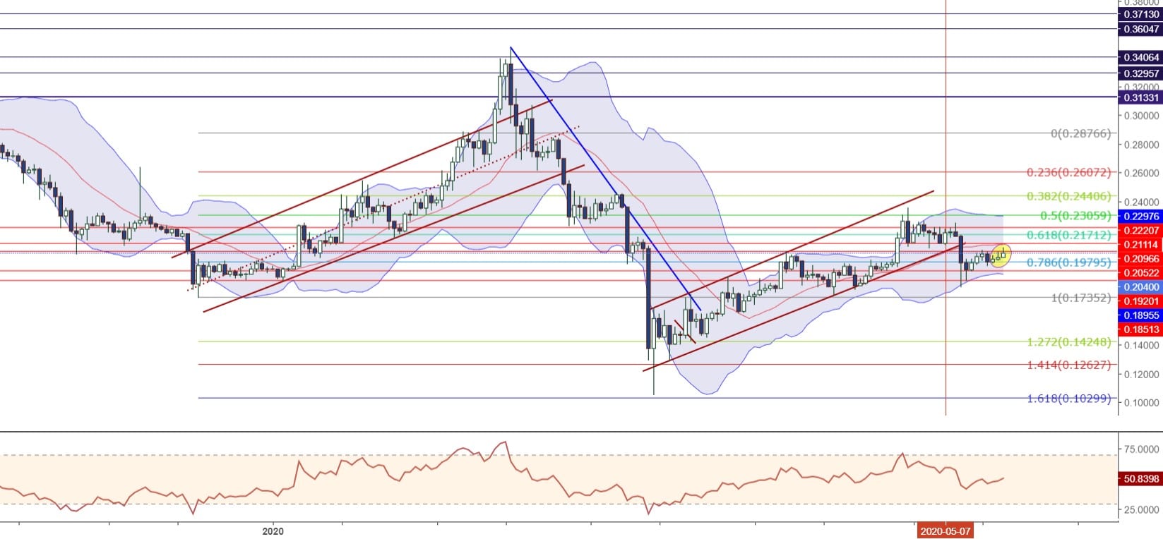1163x539 pixels.
Task: Select the 2020-05-07 date marker on time axis
Action: 946,531
